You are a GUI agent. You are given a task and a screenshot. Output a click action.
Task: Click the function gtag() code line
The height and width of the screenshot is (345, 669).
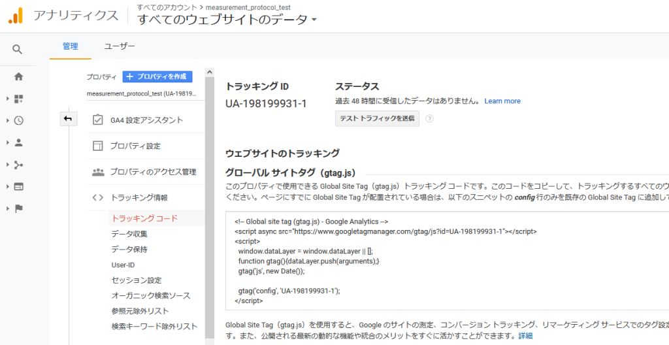click(308, 261)
